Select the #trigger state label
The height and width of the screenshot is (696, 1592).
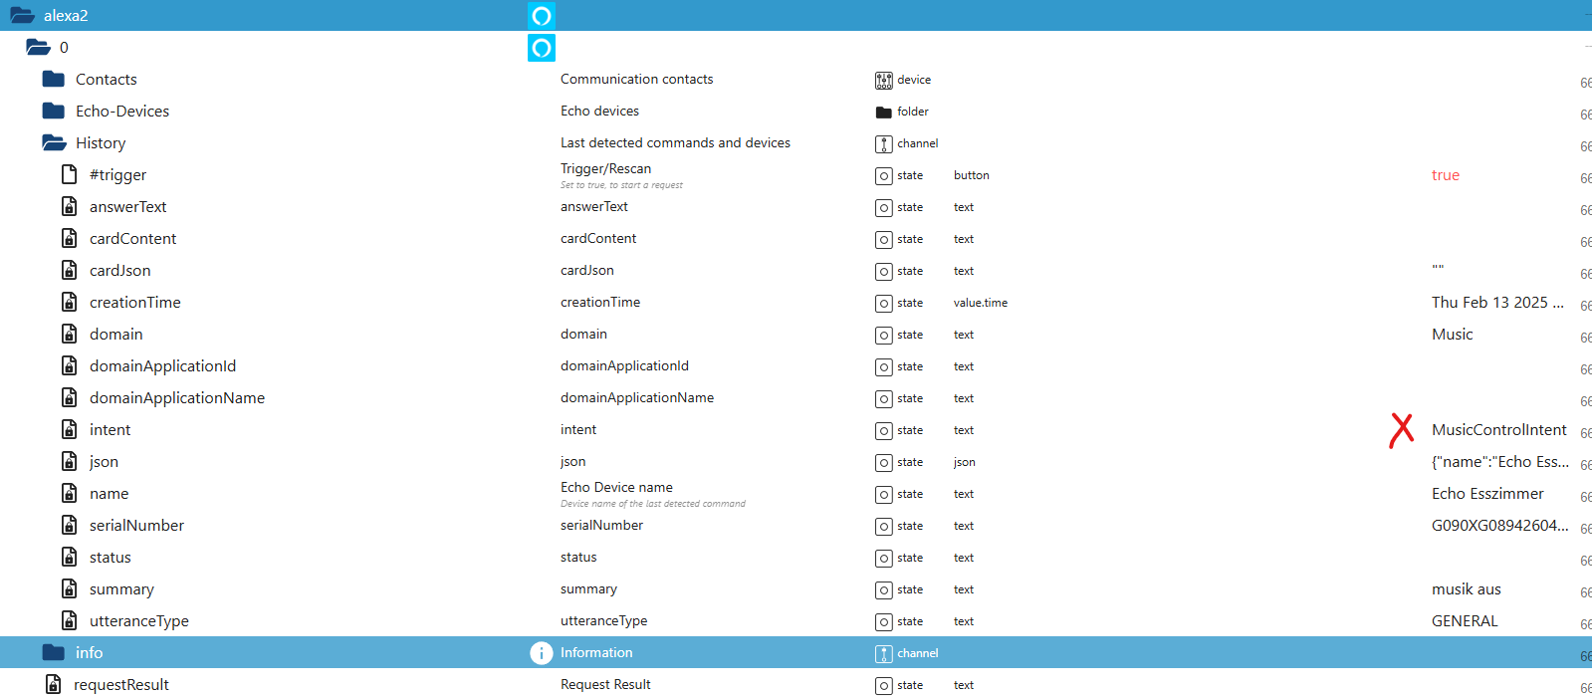(117, 175)
